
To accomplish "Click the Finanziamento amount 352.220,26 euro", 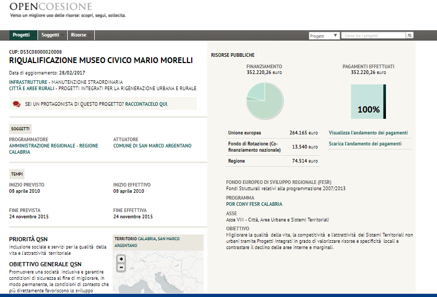I will click(x=264, y=72).
